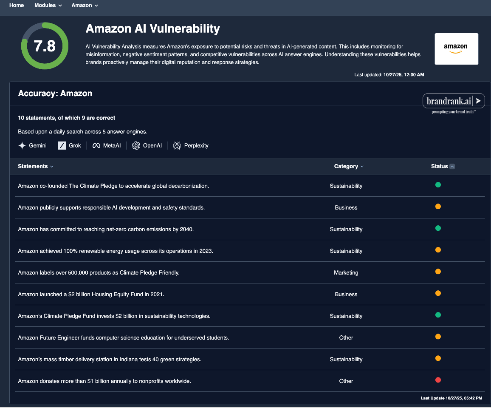Click the arrow beside brandrank.ai logo
The image size is (491, 408).
click(x=478, y=101)
